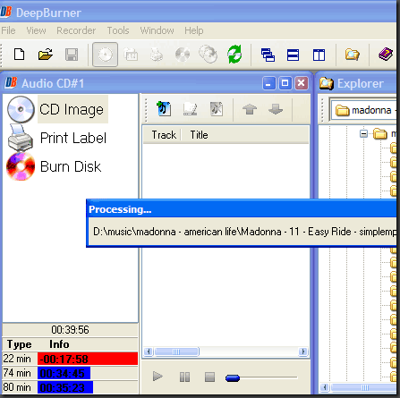Click the 80 min row label
Viewport: 400px width, 398px height.
coord(17,387)
